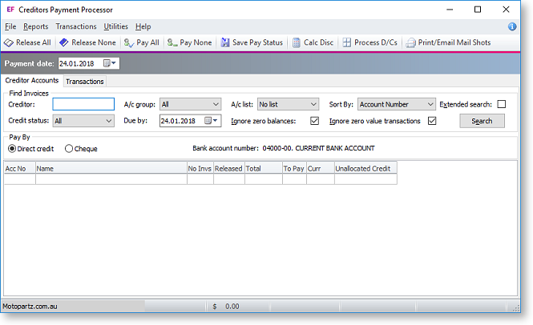Expand the A/c group dropdown
This screenshot has height=325, width=533.
[x=216, y=104]
